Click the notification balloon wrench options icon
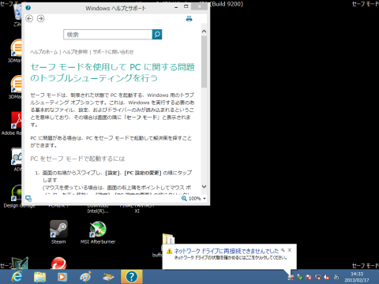This screenshot has width=379, height=284. [283, 250]
